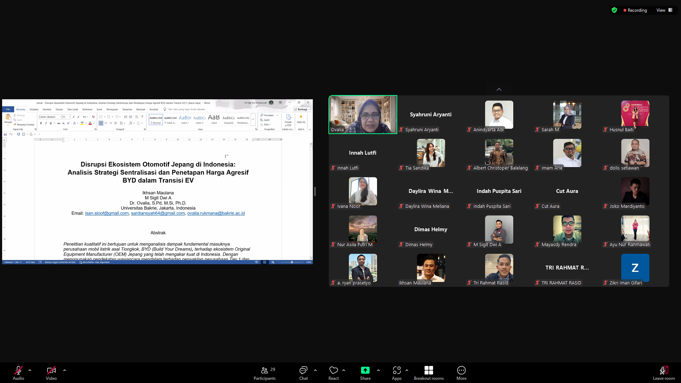Open email link isan.sloof@gmail.com
The height and width of the screenshot is (383, 681).
click(107, 213)
